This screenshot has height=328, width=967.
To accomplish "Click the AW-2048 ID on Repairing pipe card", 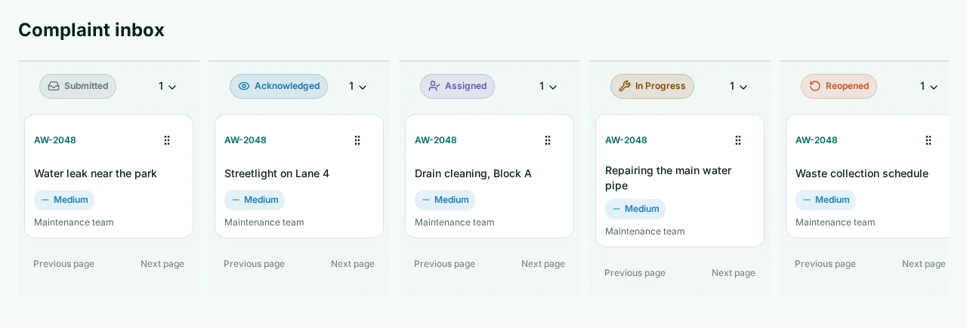I will [626, 140].
